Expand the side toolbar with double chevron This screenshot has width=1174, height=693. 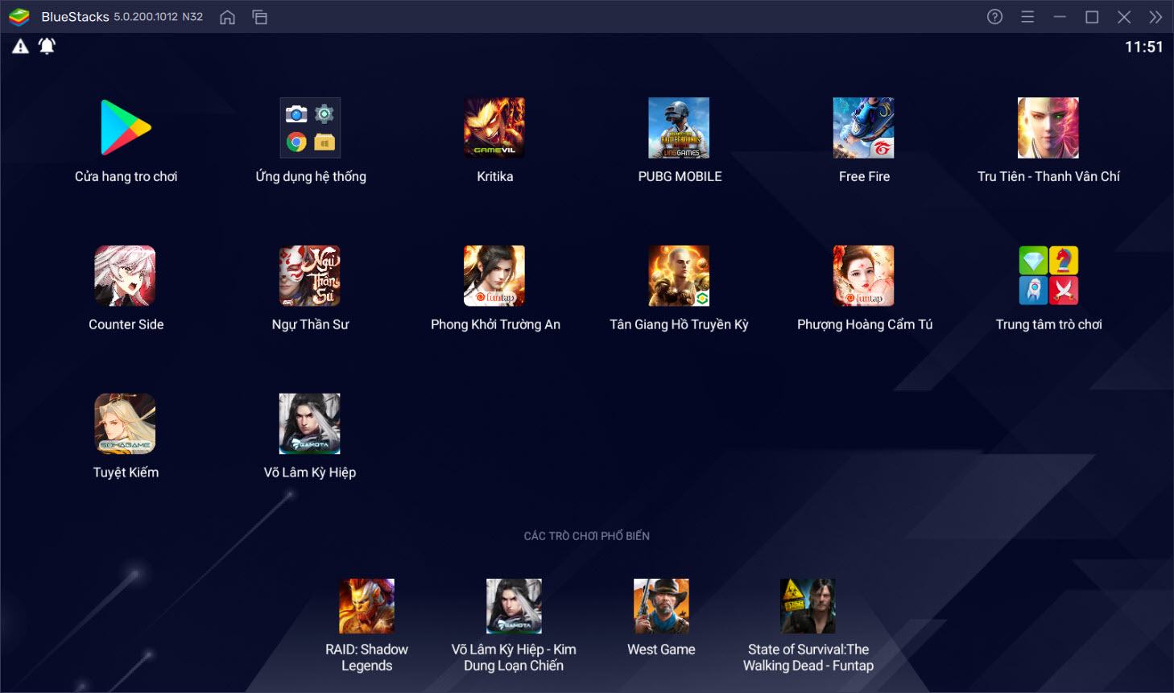(x=1155, y=17)
